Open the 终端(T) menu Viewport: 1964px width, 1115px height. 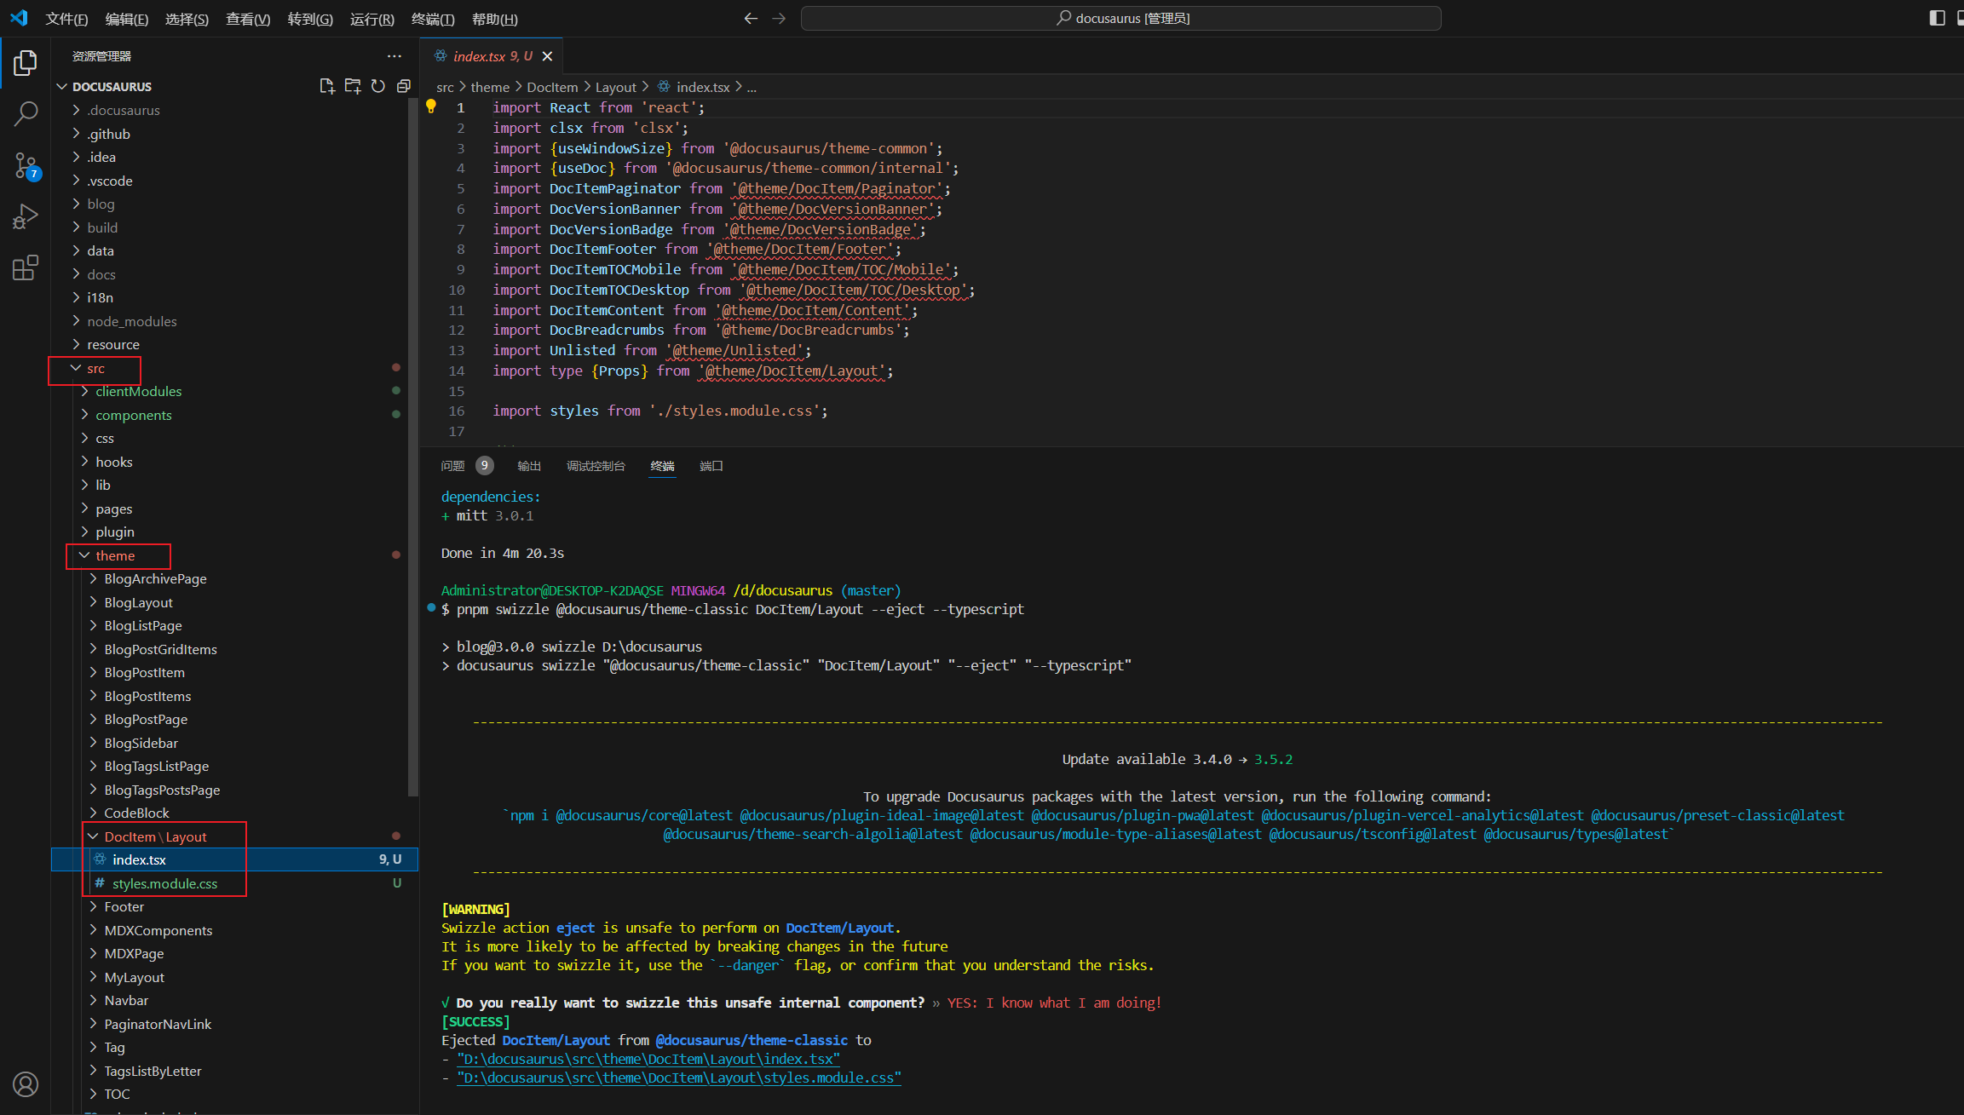point(433,19)
